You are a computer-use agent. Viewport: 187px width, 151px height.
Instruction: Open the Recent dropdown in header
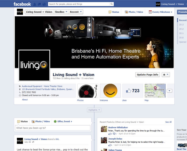click(76, 12)
